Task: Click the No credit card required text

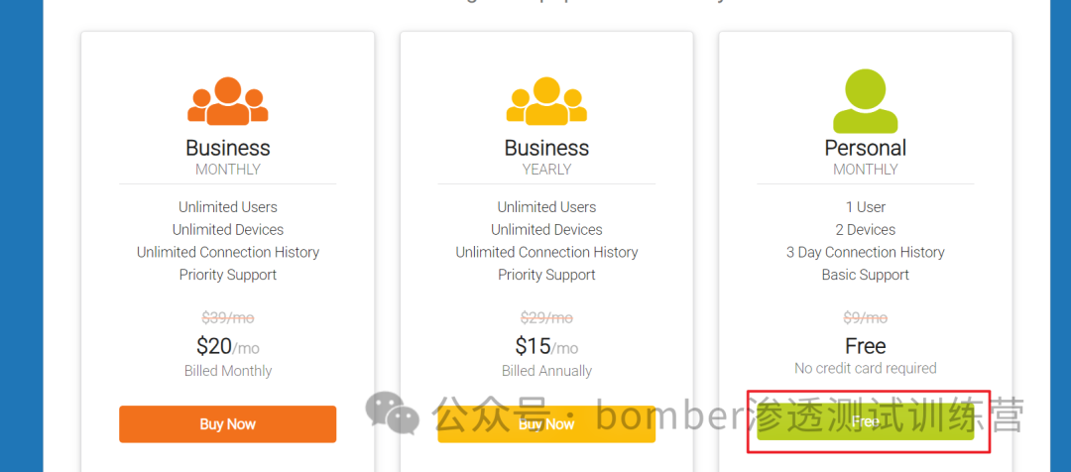Action: tap(866, 368)
